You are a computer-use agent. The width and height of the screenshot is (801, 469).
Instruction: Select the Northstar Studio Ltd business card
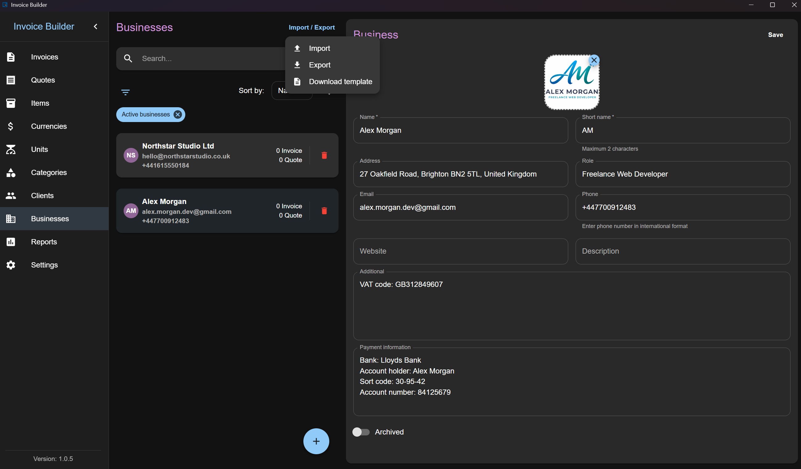coord(227,155)
